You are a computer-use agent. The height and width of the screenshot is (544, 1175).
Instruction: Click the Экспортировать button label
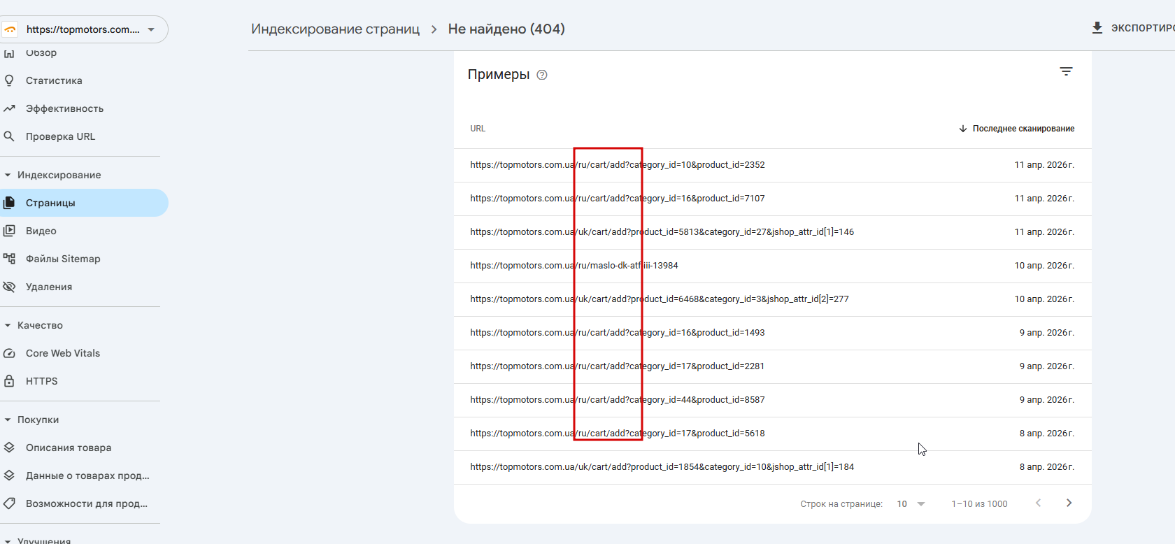pos(1143,28)
